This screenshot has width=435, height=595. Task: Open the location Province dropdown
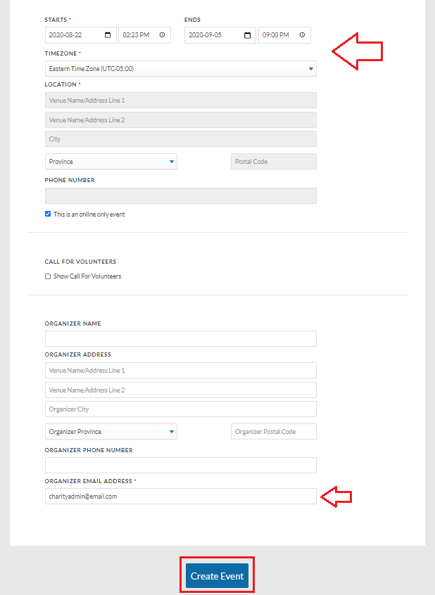point(111,162)
